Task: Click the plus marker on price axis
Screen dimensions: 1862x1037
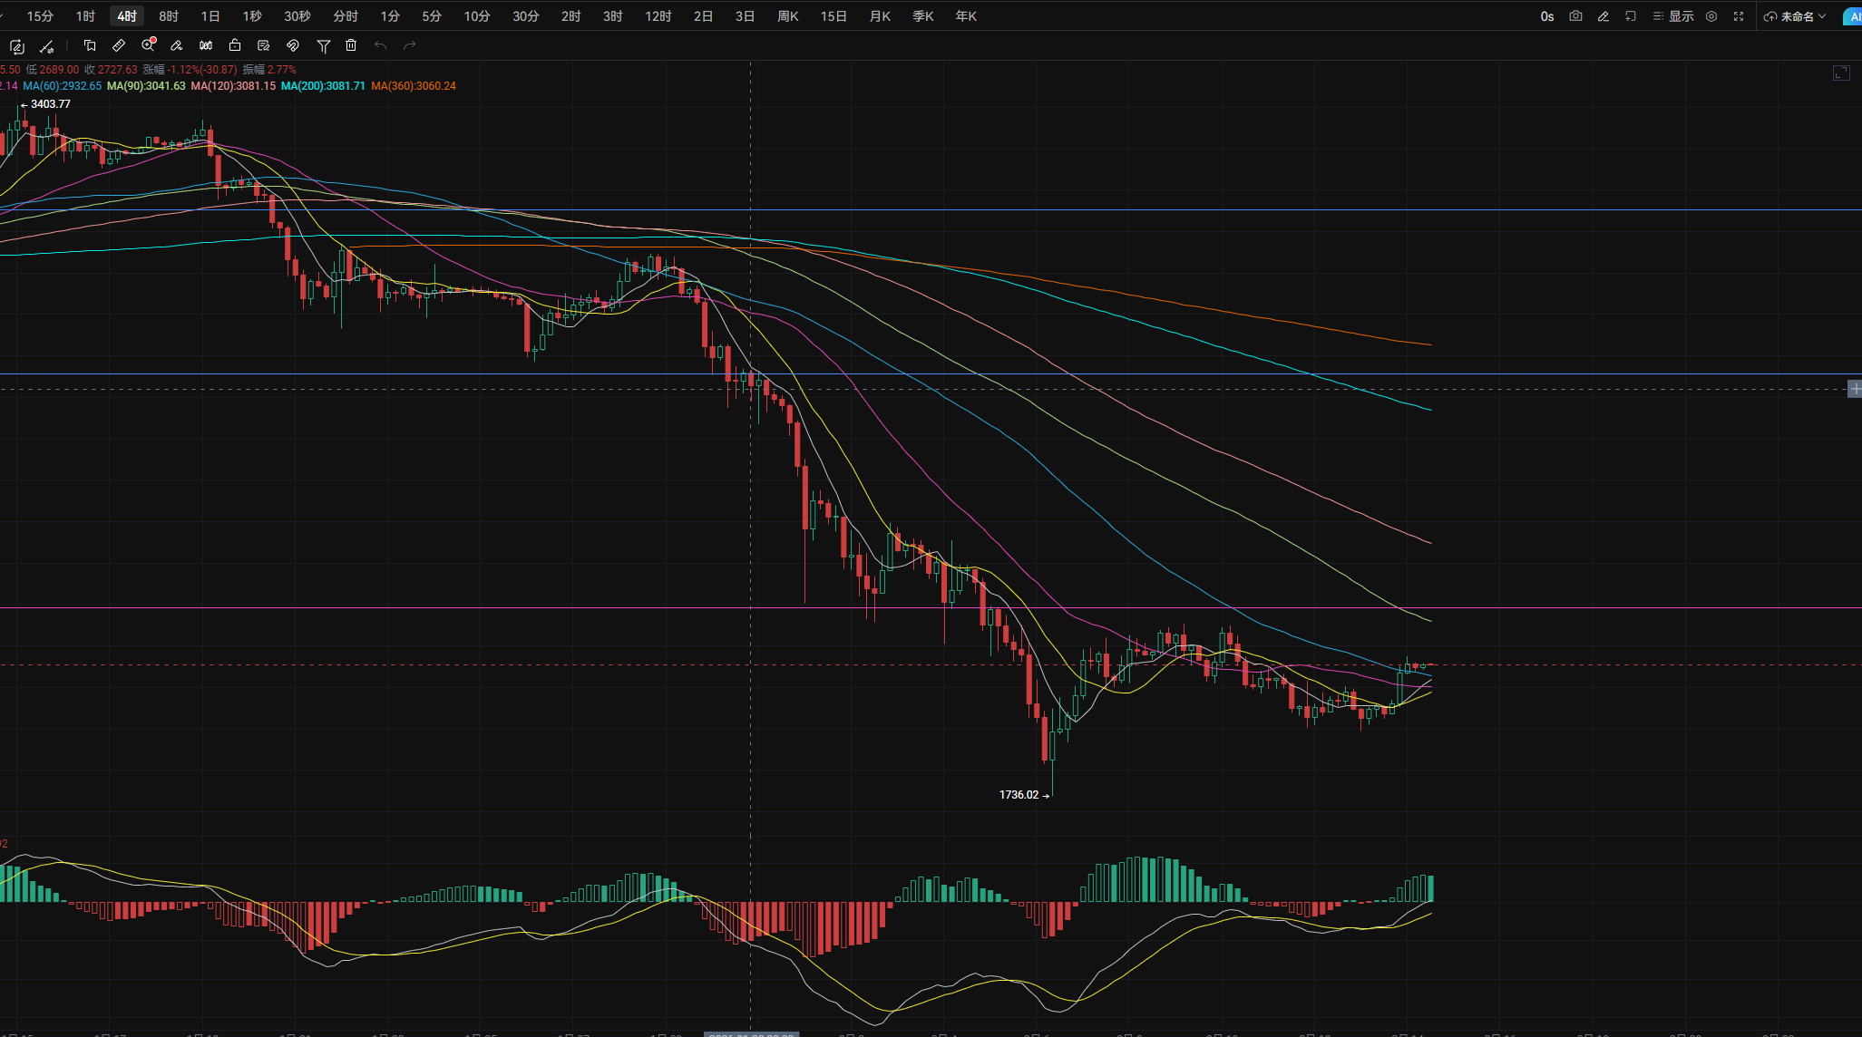Action: tap(1855, 389)
